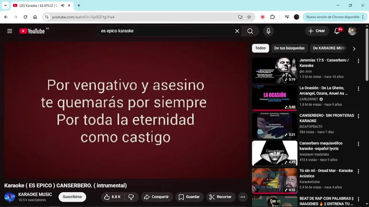Screen dimensions: 369x207
Task: Clip the video with Recortar
Action: 220,197
